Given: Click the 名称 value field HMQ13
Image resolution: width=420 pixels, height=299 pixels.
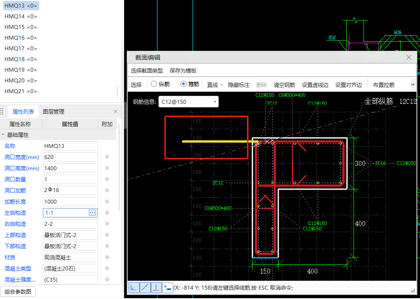Looking at the screenshot, I should [70, 146].
